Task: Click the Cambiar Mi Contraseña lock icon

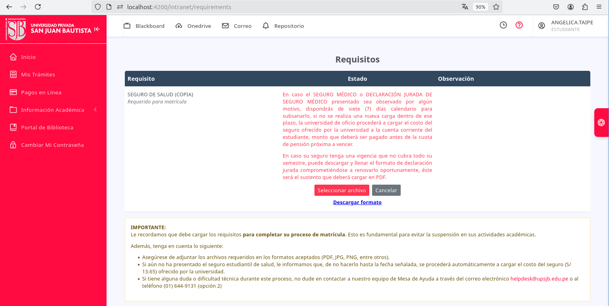Action: point(13,145)
